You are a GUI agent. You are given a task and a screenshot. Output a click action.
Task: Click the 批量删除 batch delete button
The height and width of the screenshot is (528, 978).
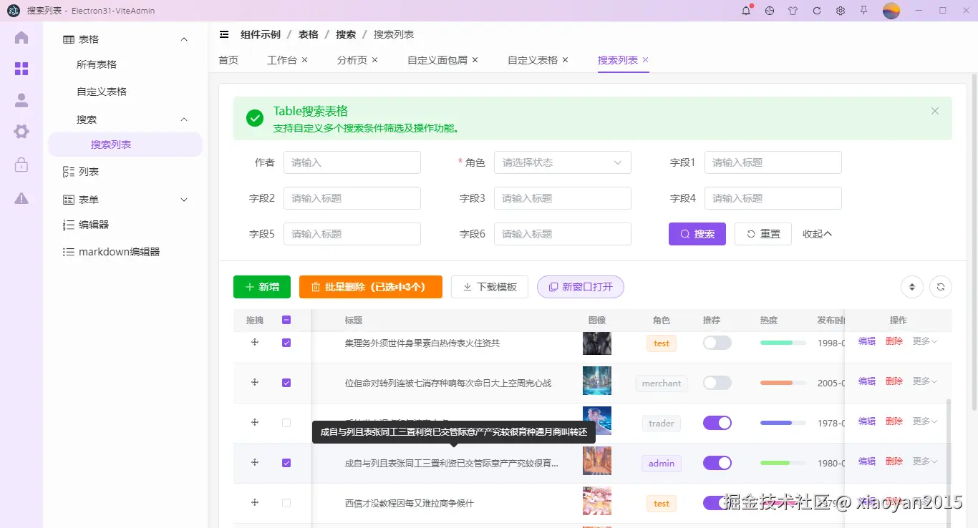(370, 286)
